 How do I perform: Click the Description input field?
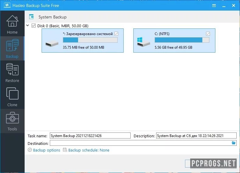[x=196, y=135]
